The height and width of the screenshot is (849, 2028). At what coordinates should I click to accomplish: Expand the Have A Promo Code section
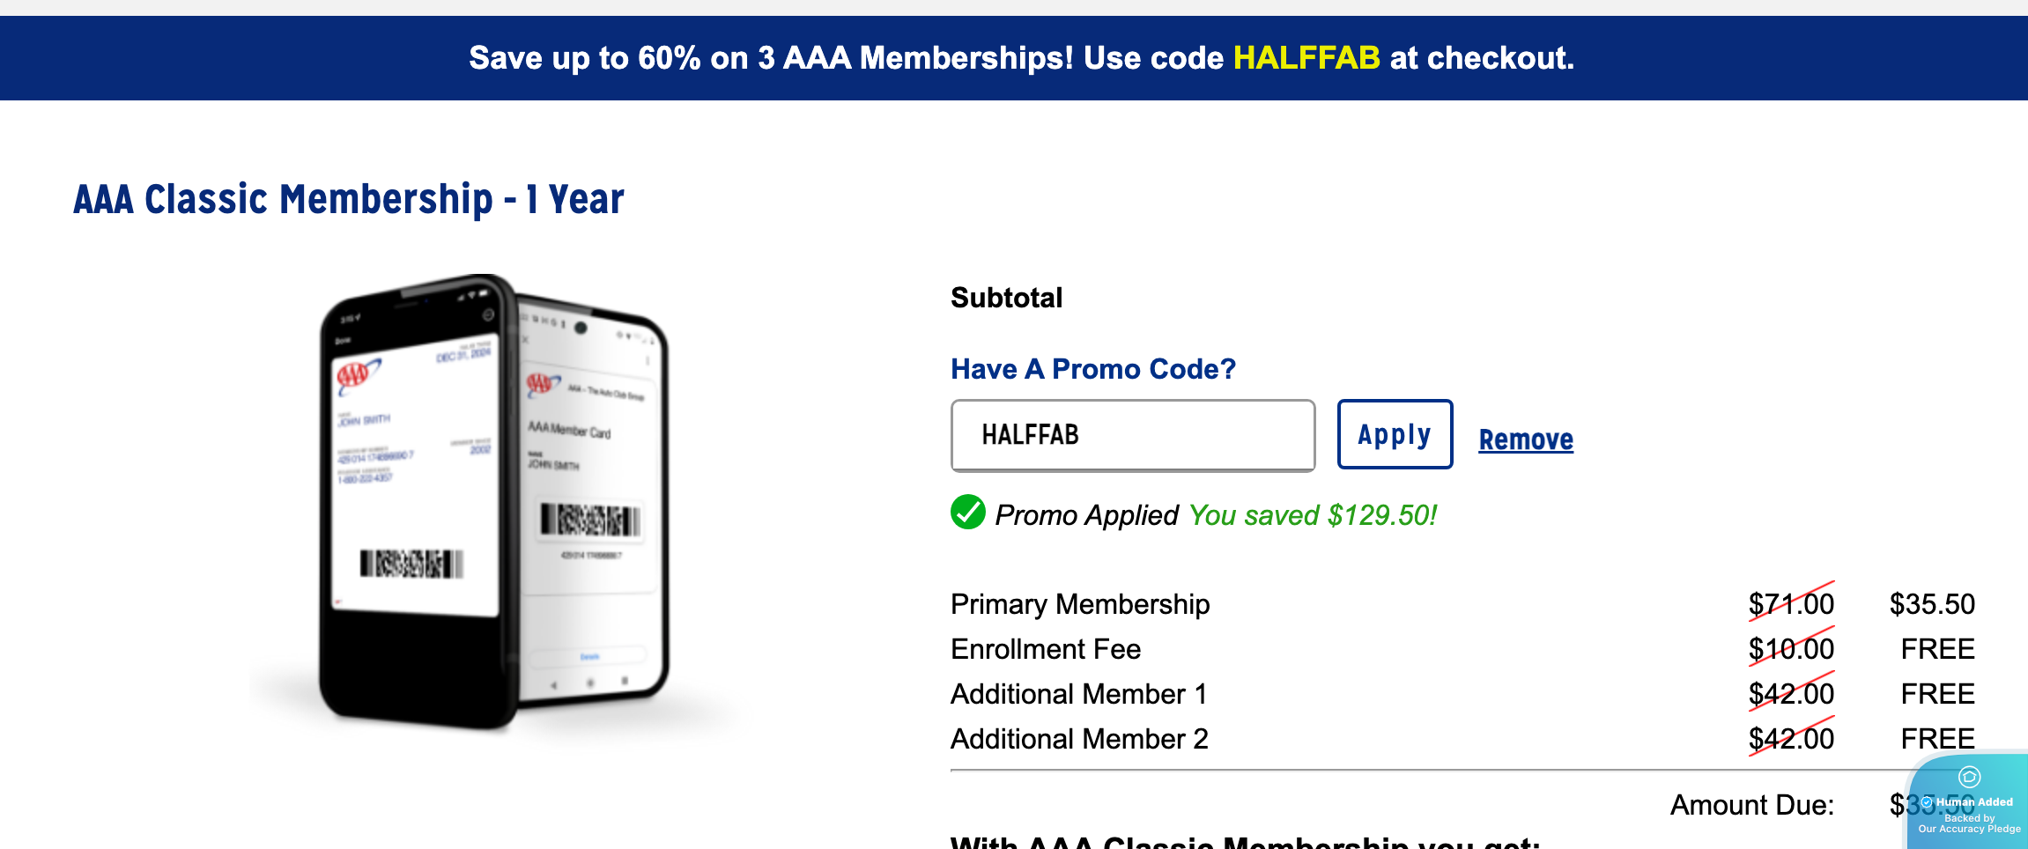tap(1093, 369)
